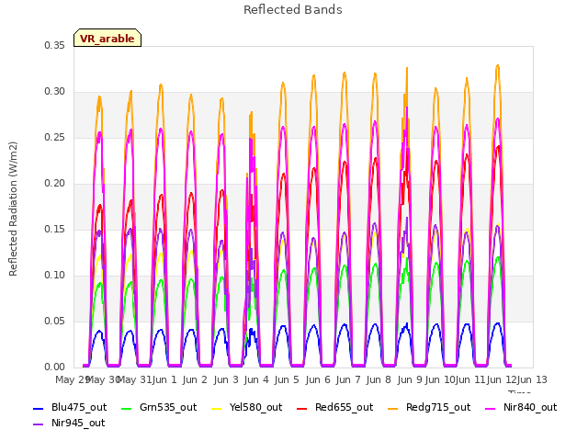Click the Red655_out legend color marker
Viewport: 588px width, 441px height.
pyautogui.click(x=302, y=408)
